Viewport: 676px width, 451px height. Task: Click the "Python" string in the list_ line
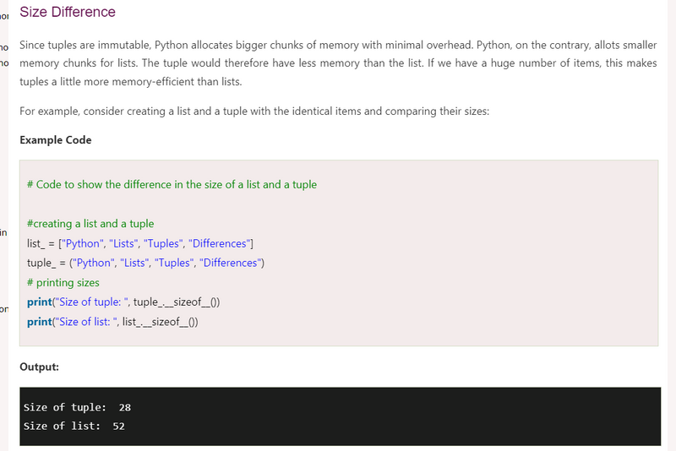click(80, 243)
